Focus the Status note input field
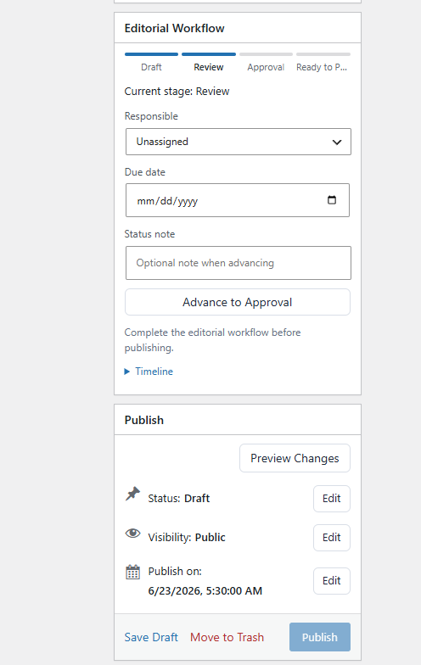Viewport: 421px width, 665px height. [x=238, y=263]
